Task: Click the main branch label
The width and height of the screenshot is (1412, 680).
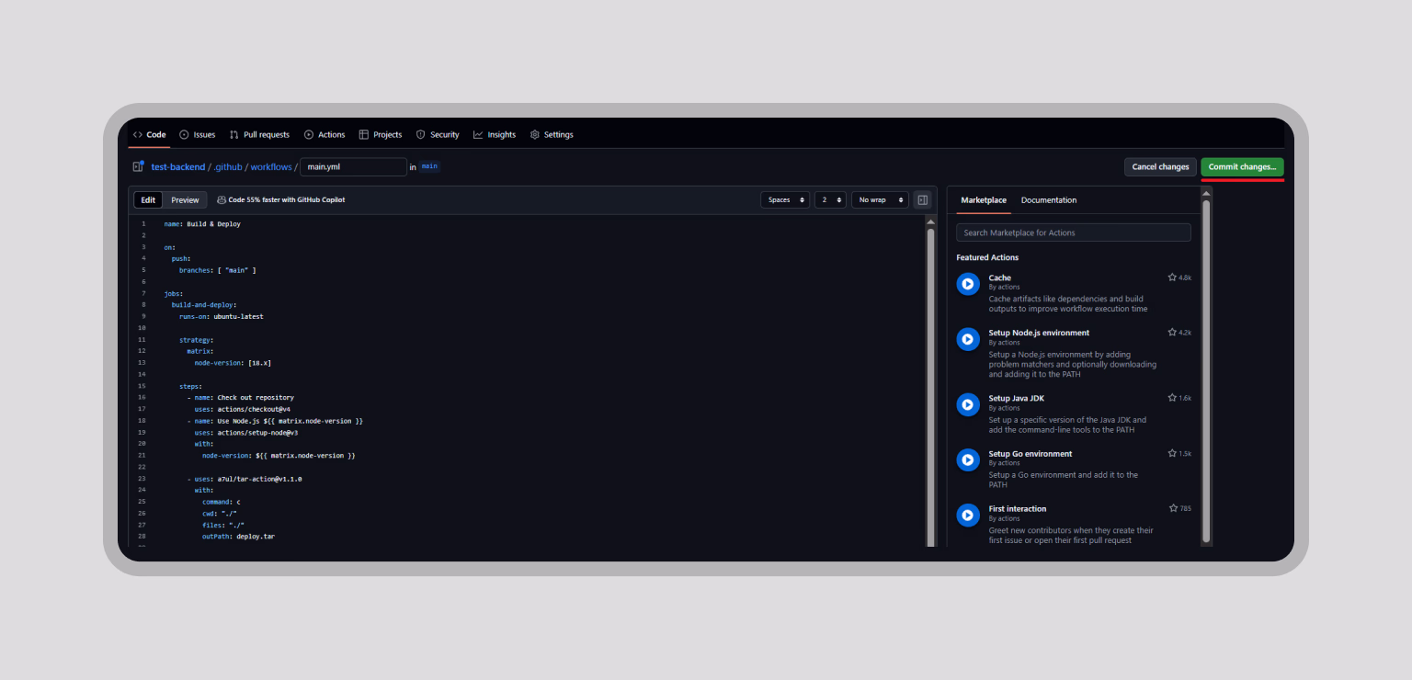Action: [429, 166]
